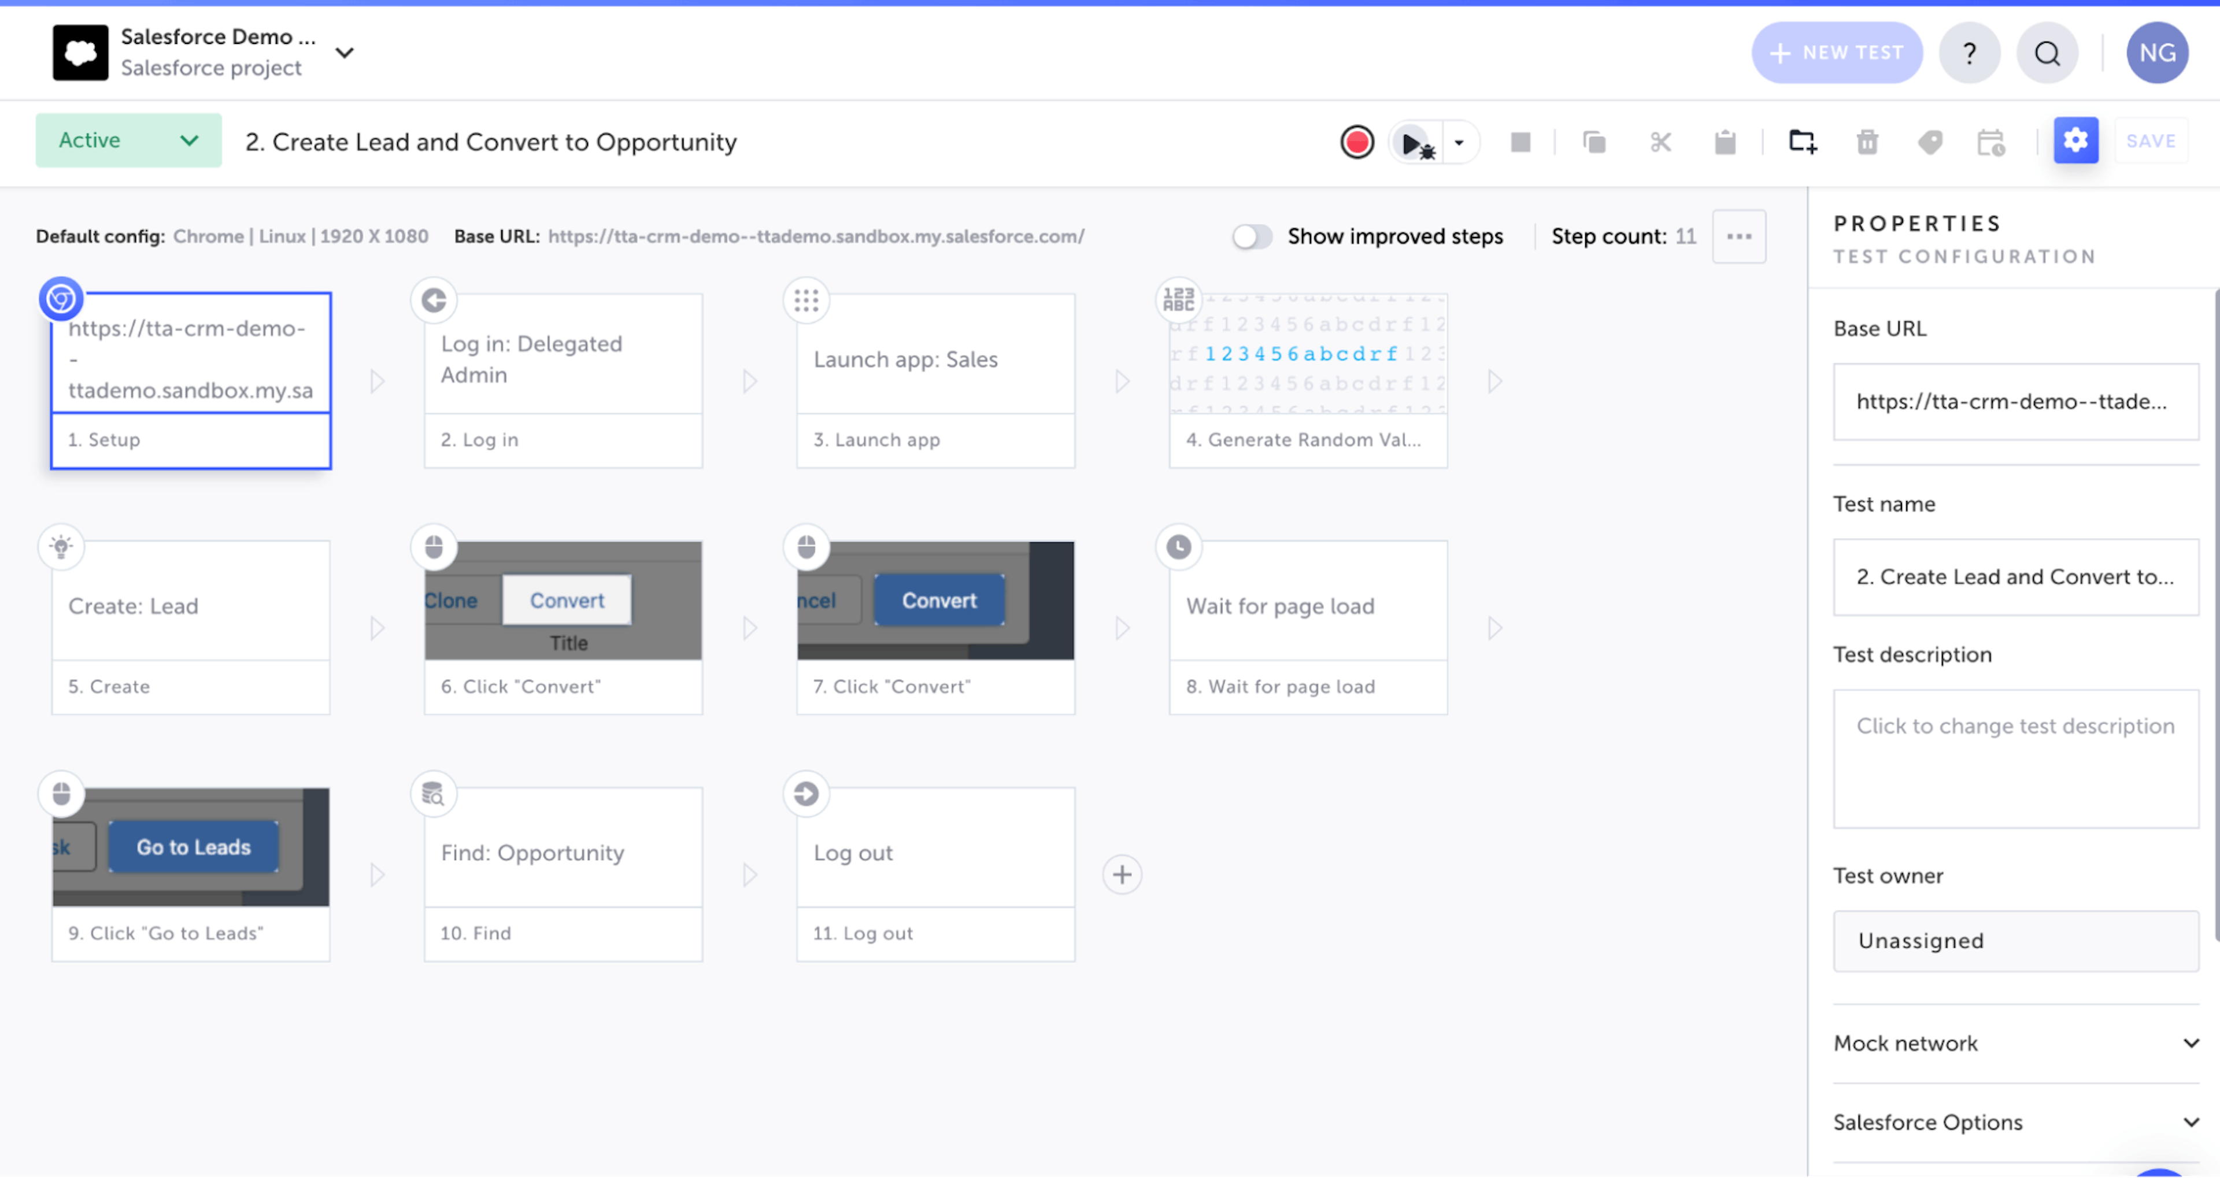This screenshot has height=1178, width=2220.
Task: Expand the Mock network section
Action: pos(2016,1043)
